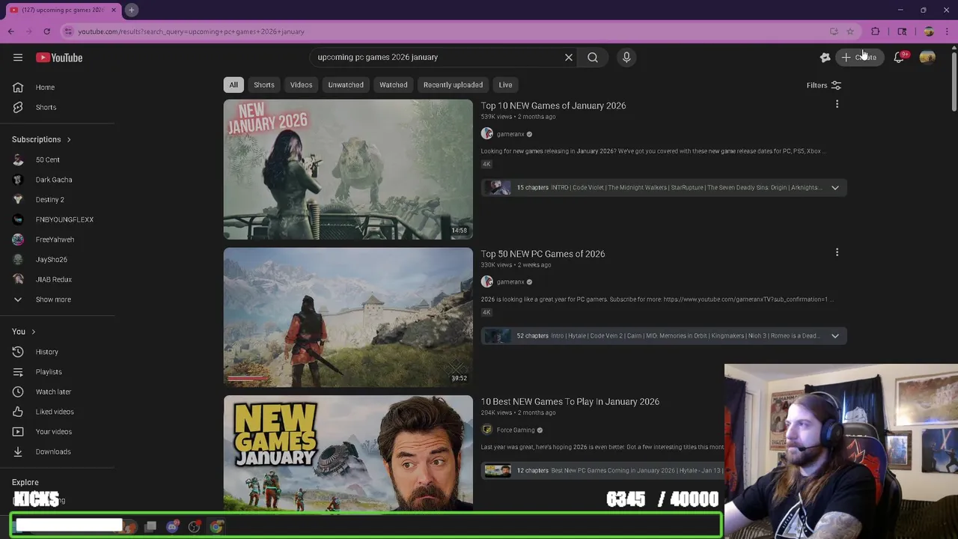Start voice search with microphone icon
The image size is (958, 539).
pyautogui.click(x=626, y=57)
